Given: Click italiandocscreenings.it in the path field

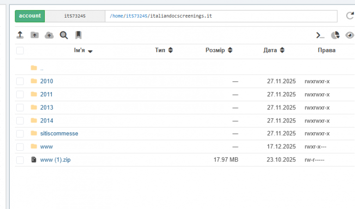Looking at the screenshot, I should tap(181, 16).
